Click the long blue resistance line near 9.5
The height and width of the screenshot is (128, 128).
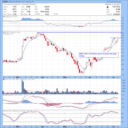click(x=79, y=32)
